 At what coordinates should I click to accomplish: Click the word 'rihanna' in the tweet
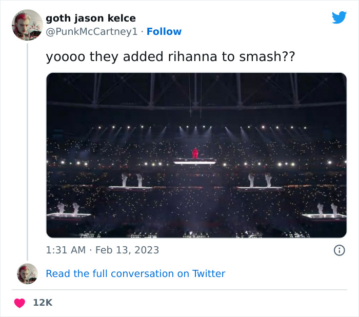point(192,56)
